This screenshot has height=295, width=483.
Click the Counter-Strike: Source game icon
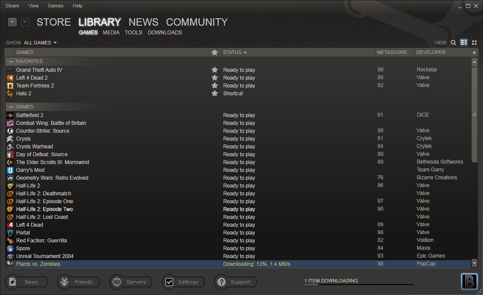point(10,131)
